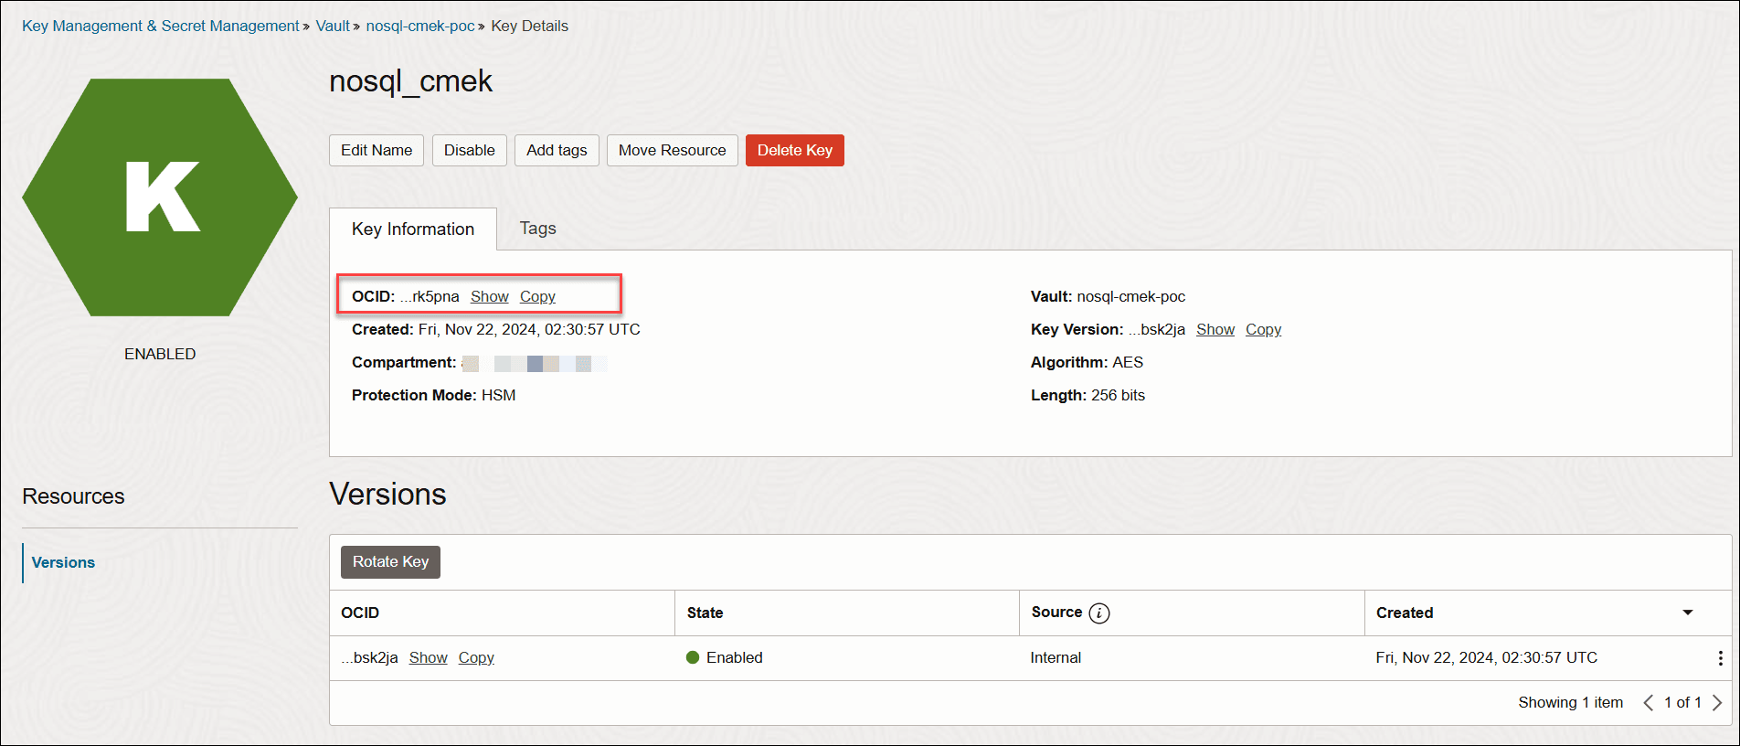Screen dimensions: 1740x746
Task: Click Edit Name button
Action: [377, 151]
